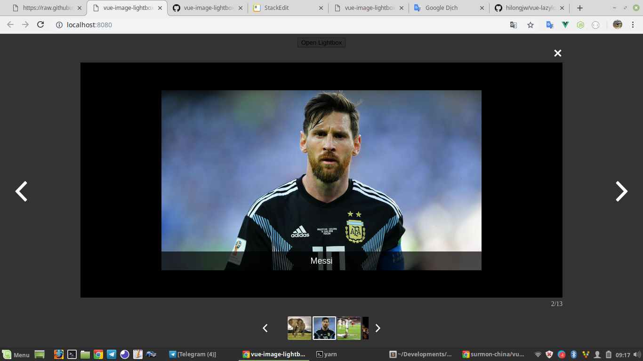Select the elephant thumbnail
Image resolution: width=643 pixels, height=361 pixels.
point(299,328)
